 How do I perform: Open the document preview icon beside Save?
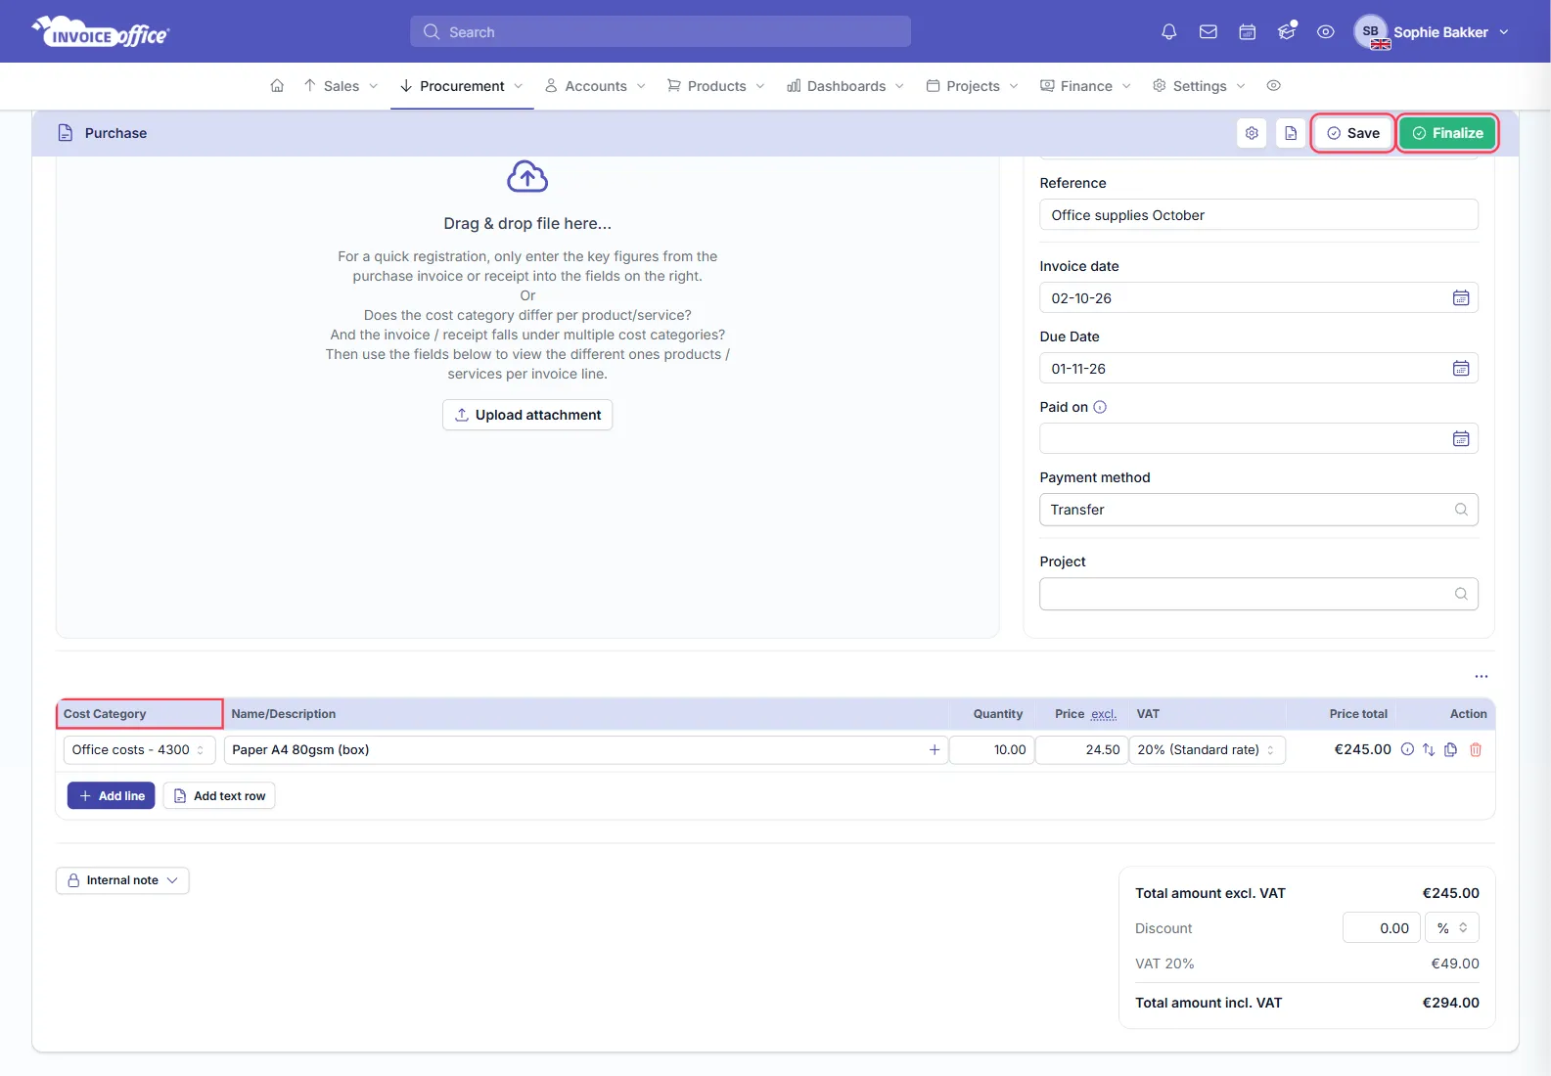point(1291,133)
